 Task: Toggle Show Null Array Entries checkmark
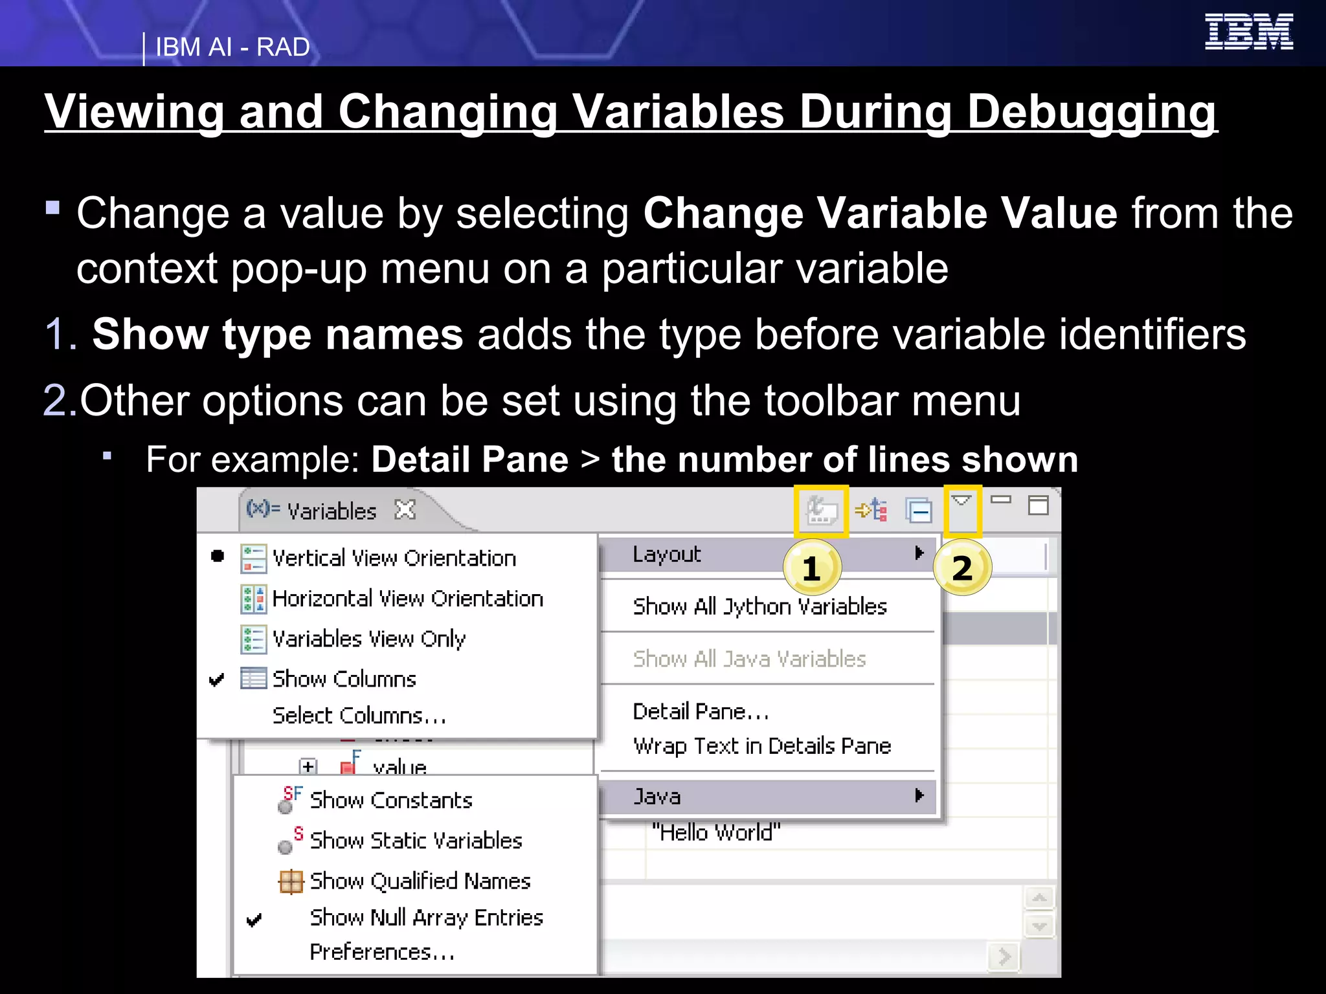click(254, 920)
